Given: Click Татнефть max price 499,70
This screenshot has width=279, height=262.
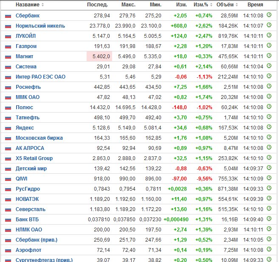Looking at the screenshot, I should click(x=127, y=117).
